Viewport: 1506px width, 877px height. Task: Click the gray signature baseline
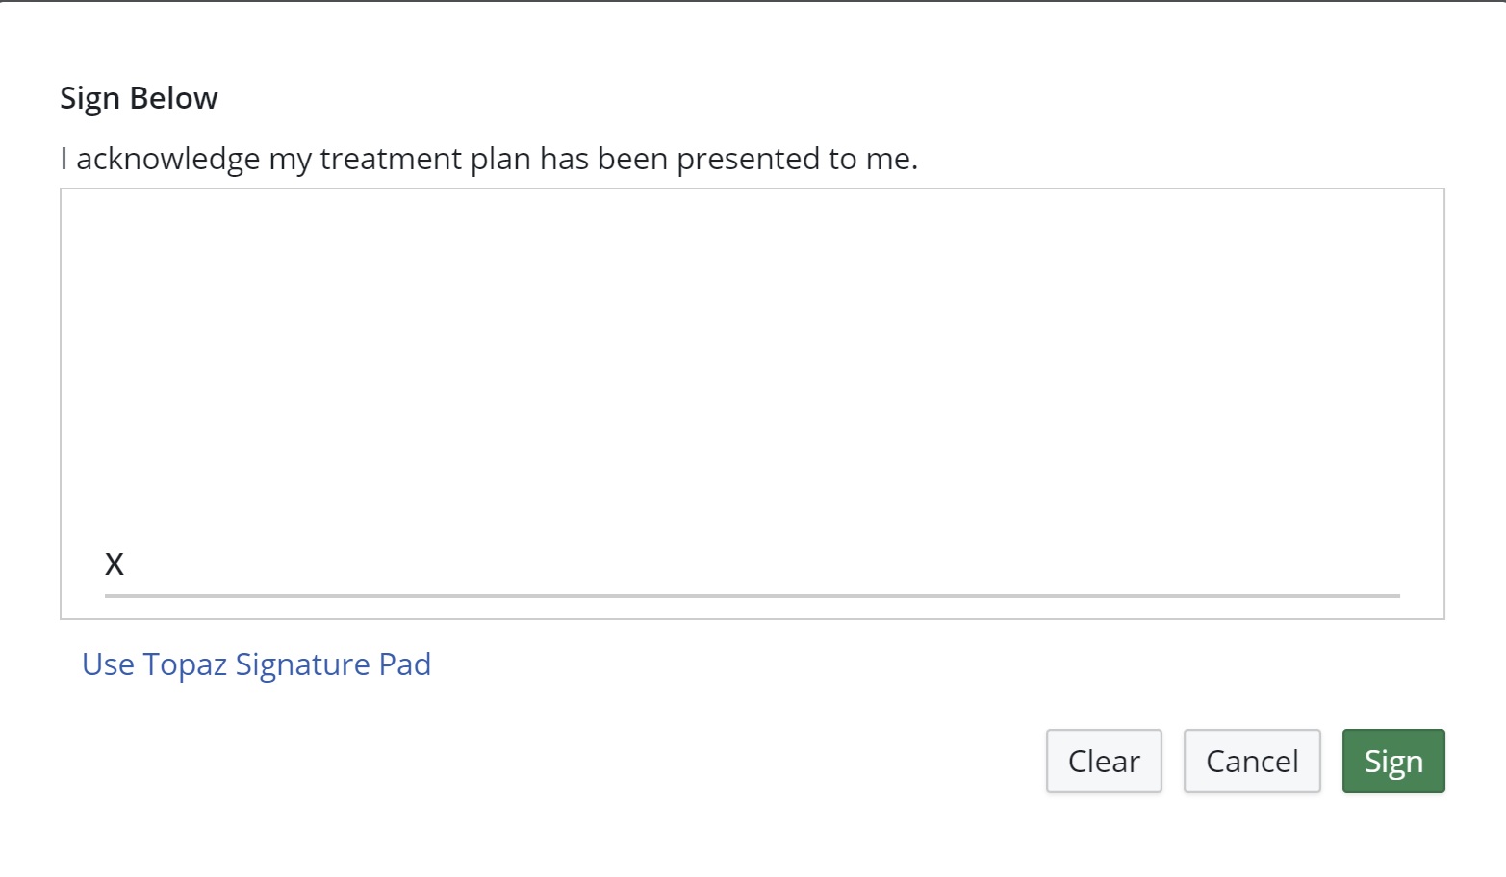tap(752, 596)
